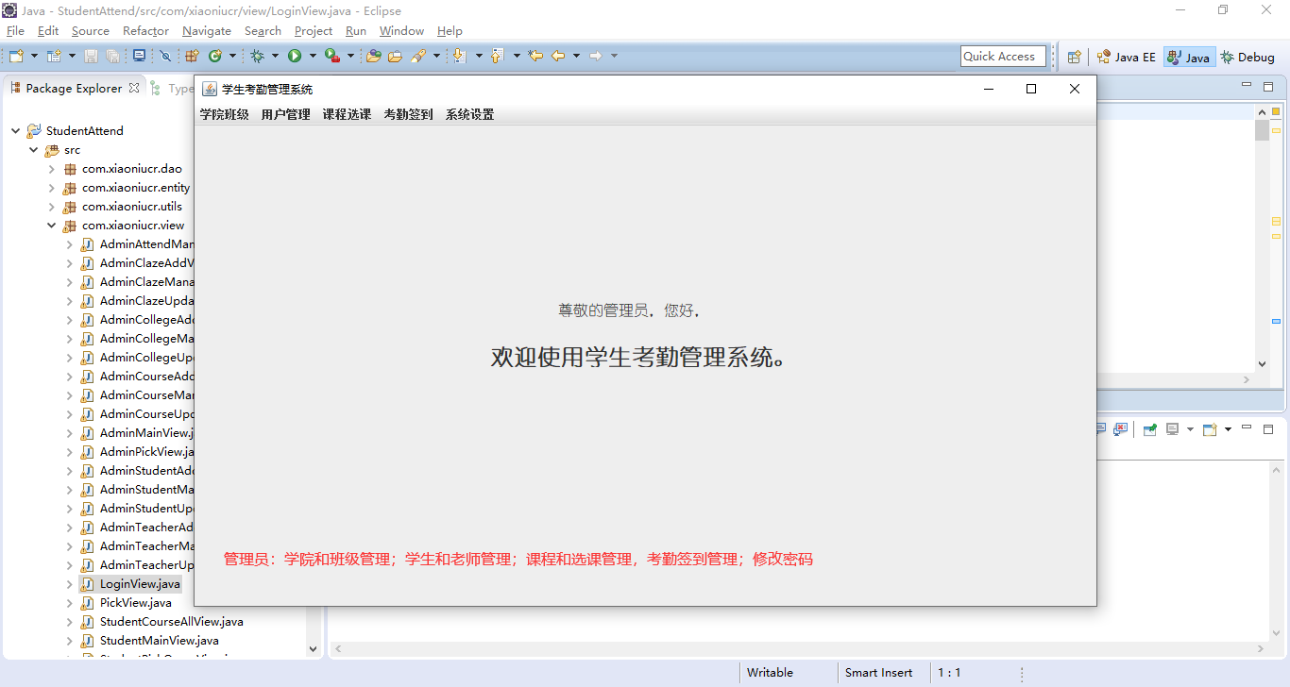Toggle the Pin Console icon
The height and width of the screenshot is (687, 1290).
point(1150,428)
